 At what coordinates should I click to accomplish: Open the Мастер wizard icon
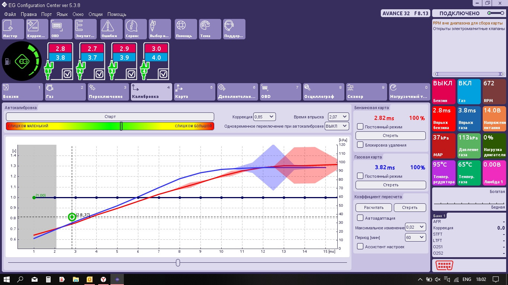pos(13,29)
